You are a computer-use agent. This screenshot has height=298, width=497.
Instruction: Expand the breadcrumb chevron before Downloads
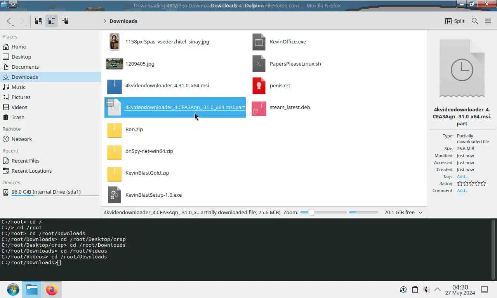[104, 21]
